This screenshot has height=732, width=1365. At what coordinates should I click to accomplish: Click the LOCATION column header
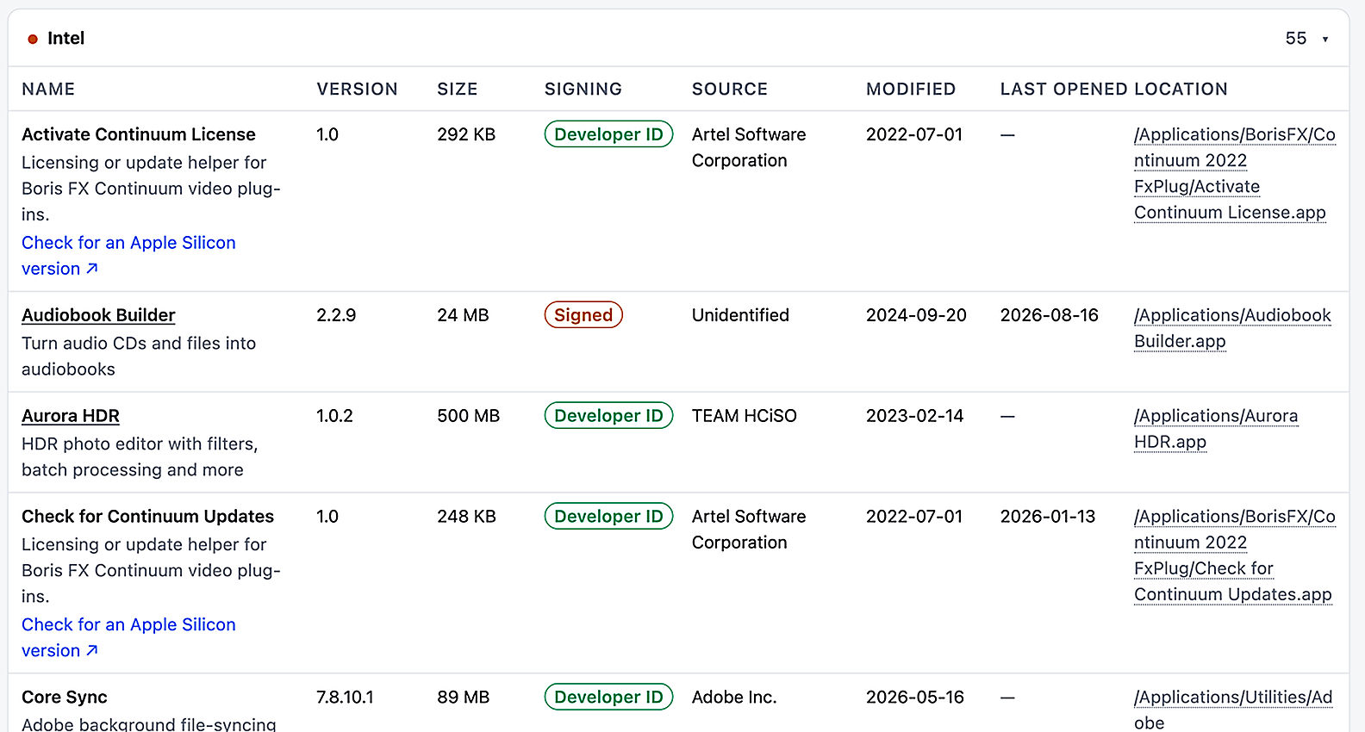(1181, 89)
